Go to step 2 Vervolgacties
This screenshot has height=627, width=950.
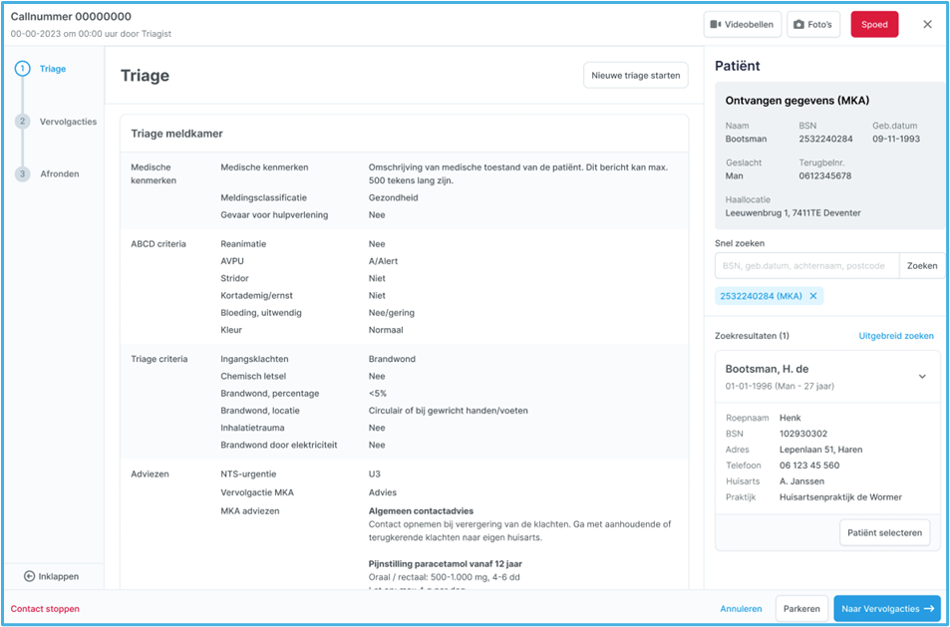[x=68, y=122]
